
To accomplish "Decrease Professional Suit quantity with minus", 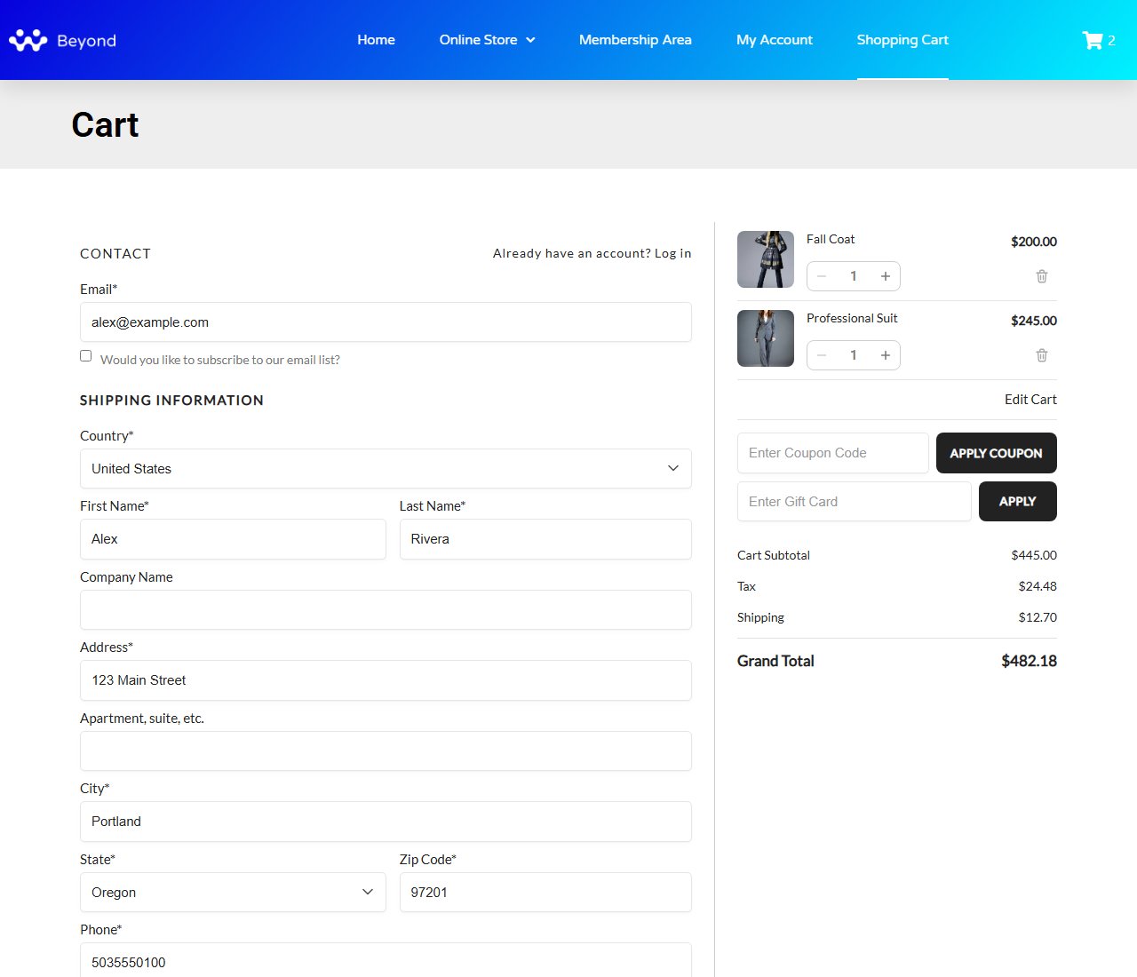I will (822, 355).
